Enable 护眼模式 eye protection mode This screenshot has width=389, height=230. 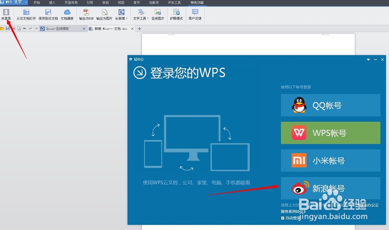click(x=176, y=15)
